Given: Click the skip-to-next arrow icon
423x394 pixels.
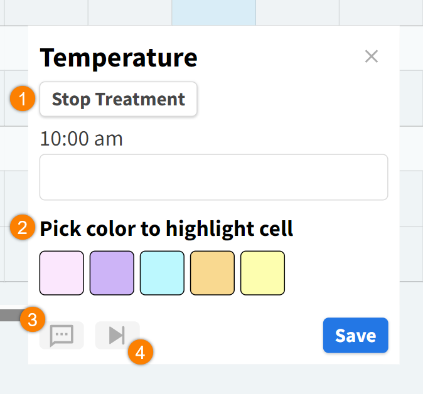Looking at the screenshot, I should (x=117, y=336).
